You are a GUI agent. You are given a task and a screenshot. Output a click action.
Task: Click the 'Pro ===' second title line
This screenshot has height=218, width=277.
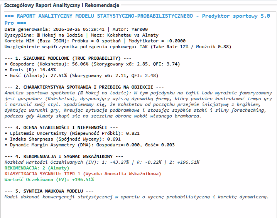click(15, 23)
